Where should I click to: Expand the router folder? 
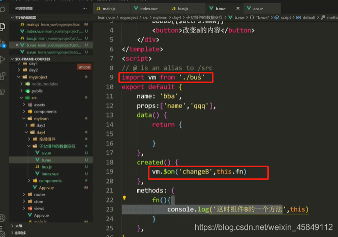24,194
